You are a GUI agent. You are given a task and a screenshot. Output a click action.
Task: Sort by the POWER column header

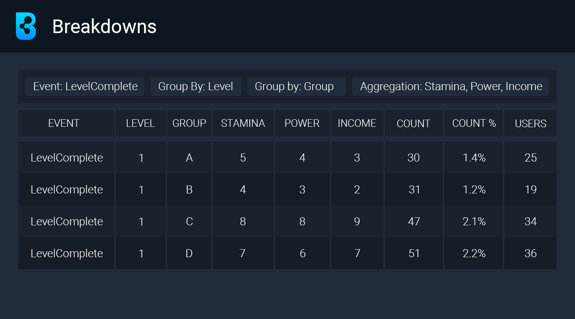(302, 123)
